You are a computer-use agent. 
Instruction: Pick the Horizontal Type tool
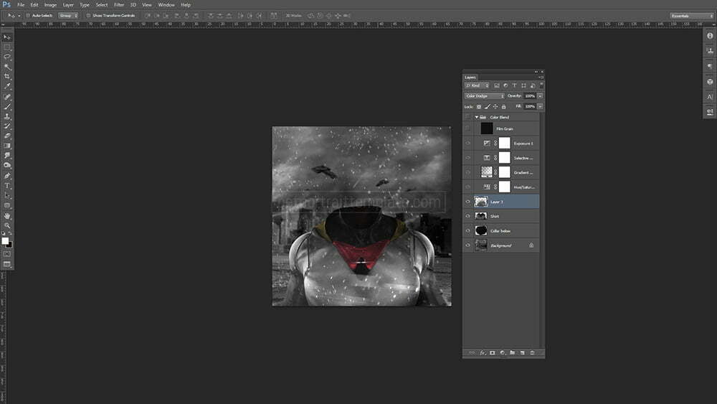pyautogui.click(x=8, y=186)
